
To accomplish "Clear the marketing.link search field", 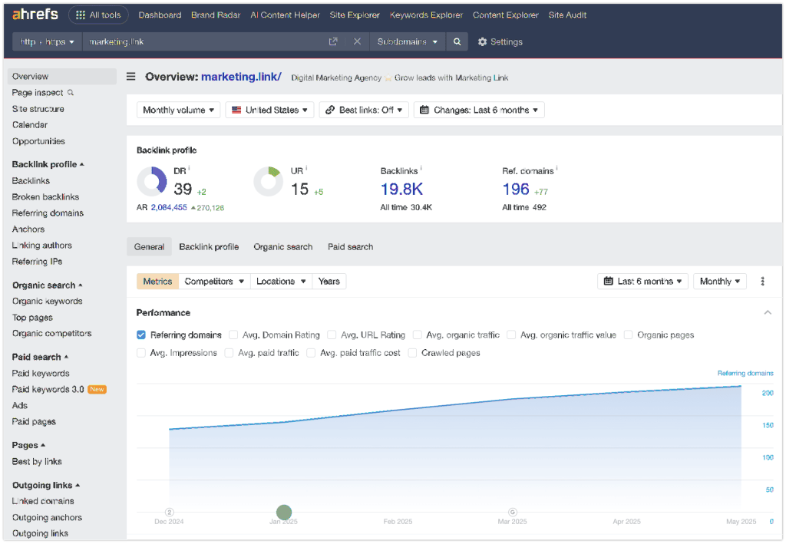I will point(357,41).
